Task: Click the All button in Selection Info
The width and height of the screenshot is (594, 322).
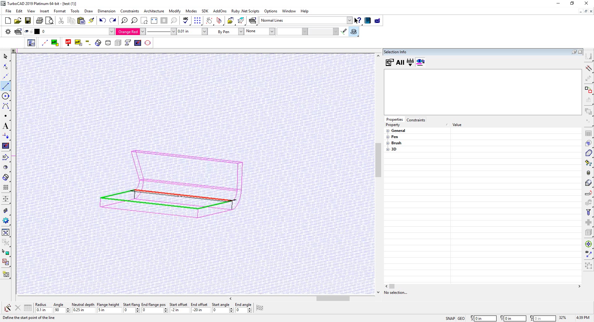Action: [x=400, y=63]
